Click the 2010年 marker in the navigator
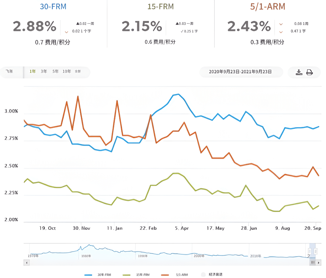 click(256, 256)
